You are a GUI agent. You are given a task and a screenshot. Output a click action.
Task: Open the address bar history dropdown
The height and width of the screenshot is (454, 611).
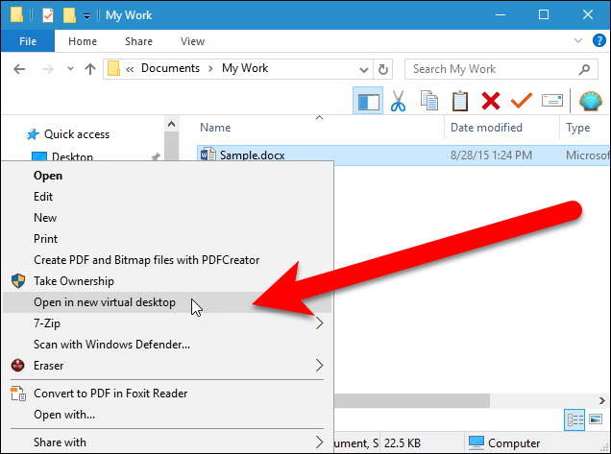[x=363, y=70]
